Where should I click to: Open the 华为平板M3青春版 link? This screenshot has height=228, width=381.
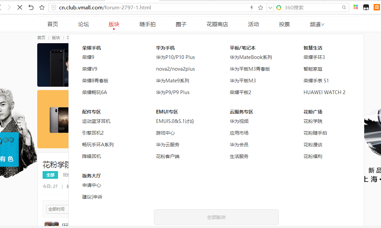click(250, 69)
